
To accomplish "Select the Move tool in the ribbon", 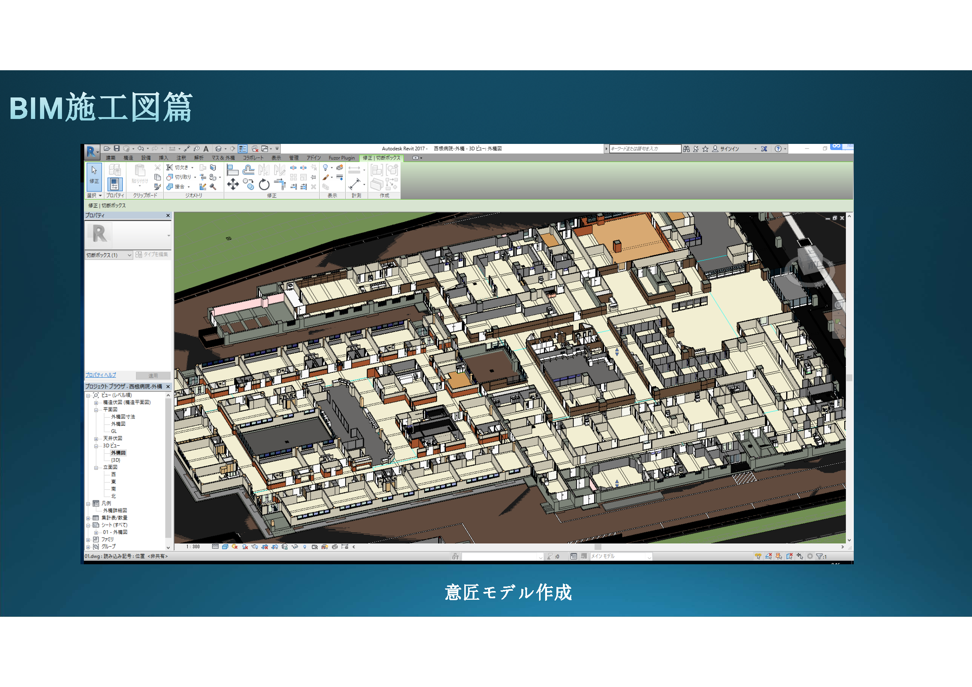I will point(232,184).
